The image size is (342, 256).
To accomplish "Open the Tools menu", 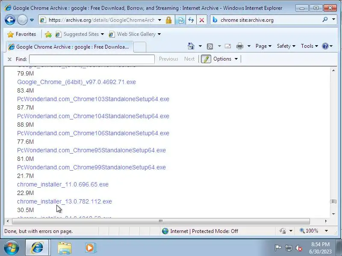I will [309, 46].
